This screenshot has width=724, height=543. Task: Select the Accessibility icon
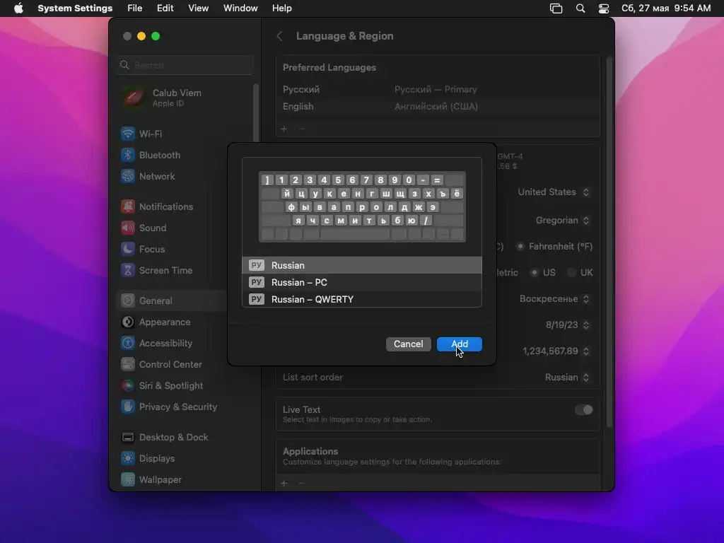click(128, 343)
